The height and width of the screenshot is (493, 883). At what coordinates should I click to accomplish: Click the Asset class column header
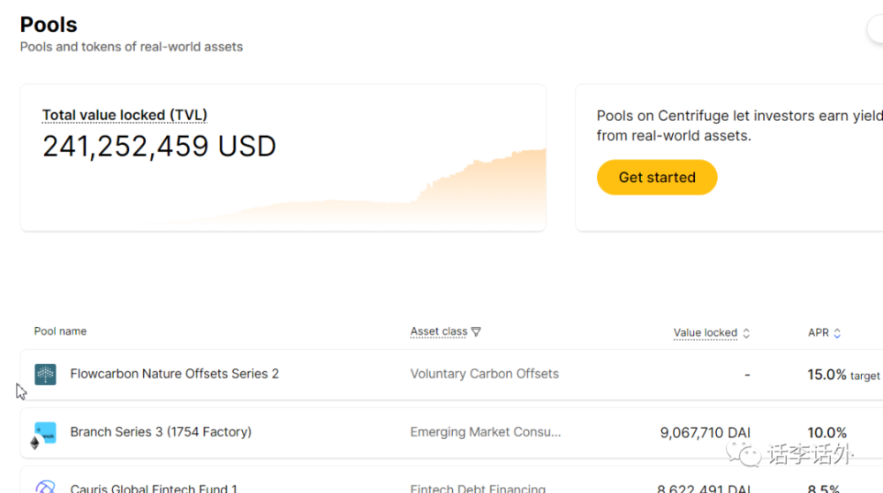tap(439, 331)
